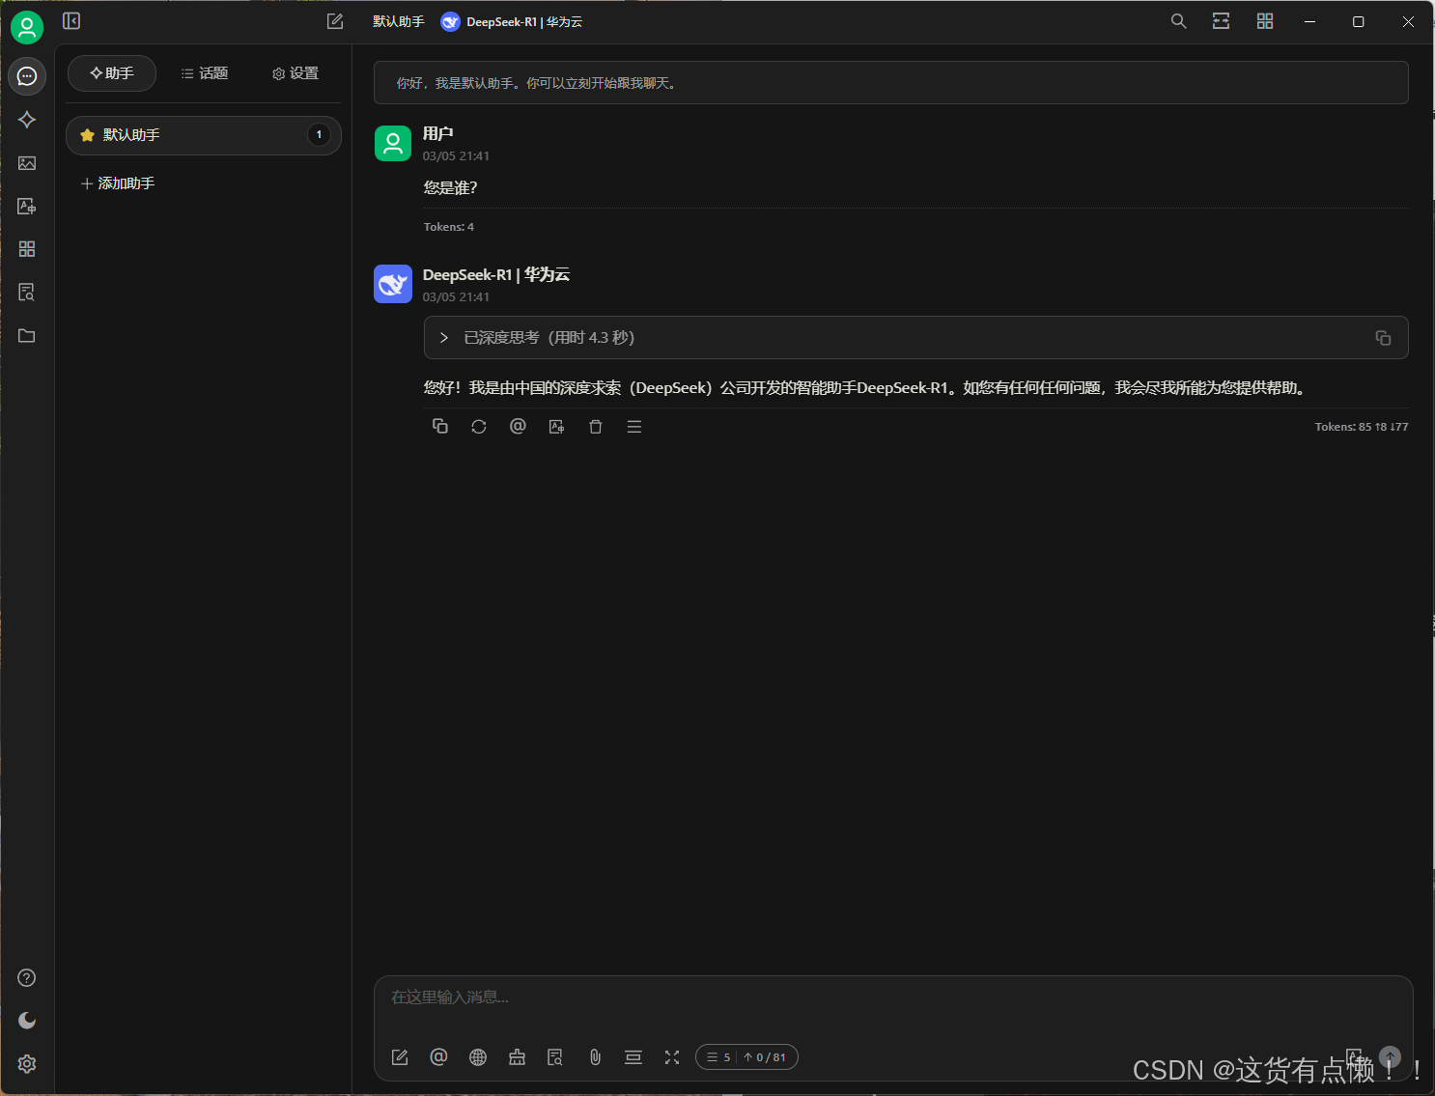Image resolution: width=1435 pixels, height=1096 pixels.
Task: Click the context and token count pill
Action: click(x=746, y=1057)
